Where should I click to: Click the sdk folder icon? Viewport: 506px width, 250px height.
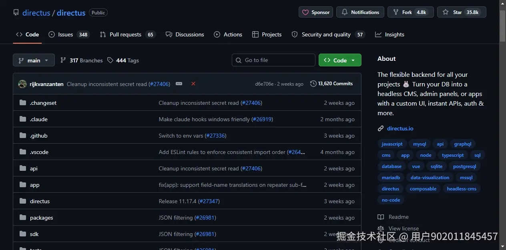coord(23,234)
